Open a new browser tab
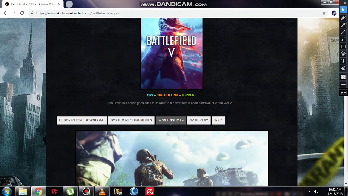Screen dimensions: 348x196 69,4
